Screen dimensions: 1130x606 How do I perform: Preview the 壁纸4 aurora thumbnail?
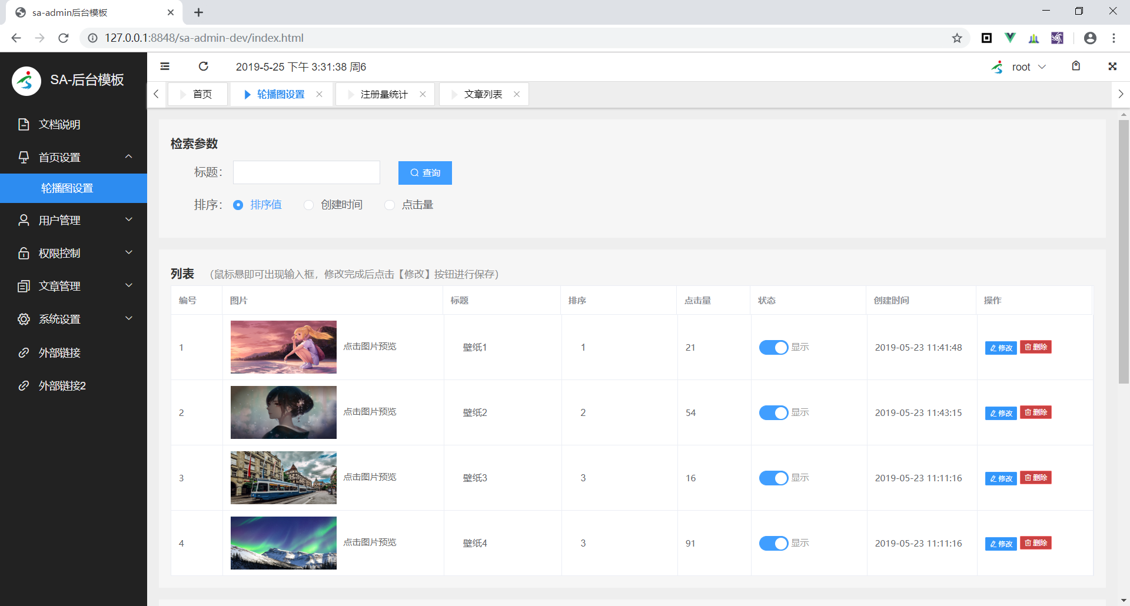[x=284, y=543]
